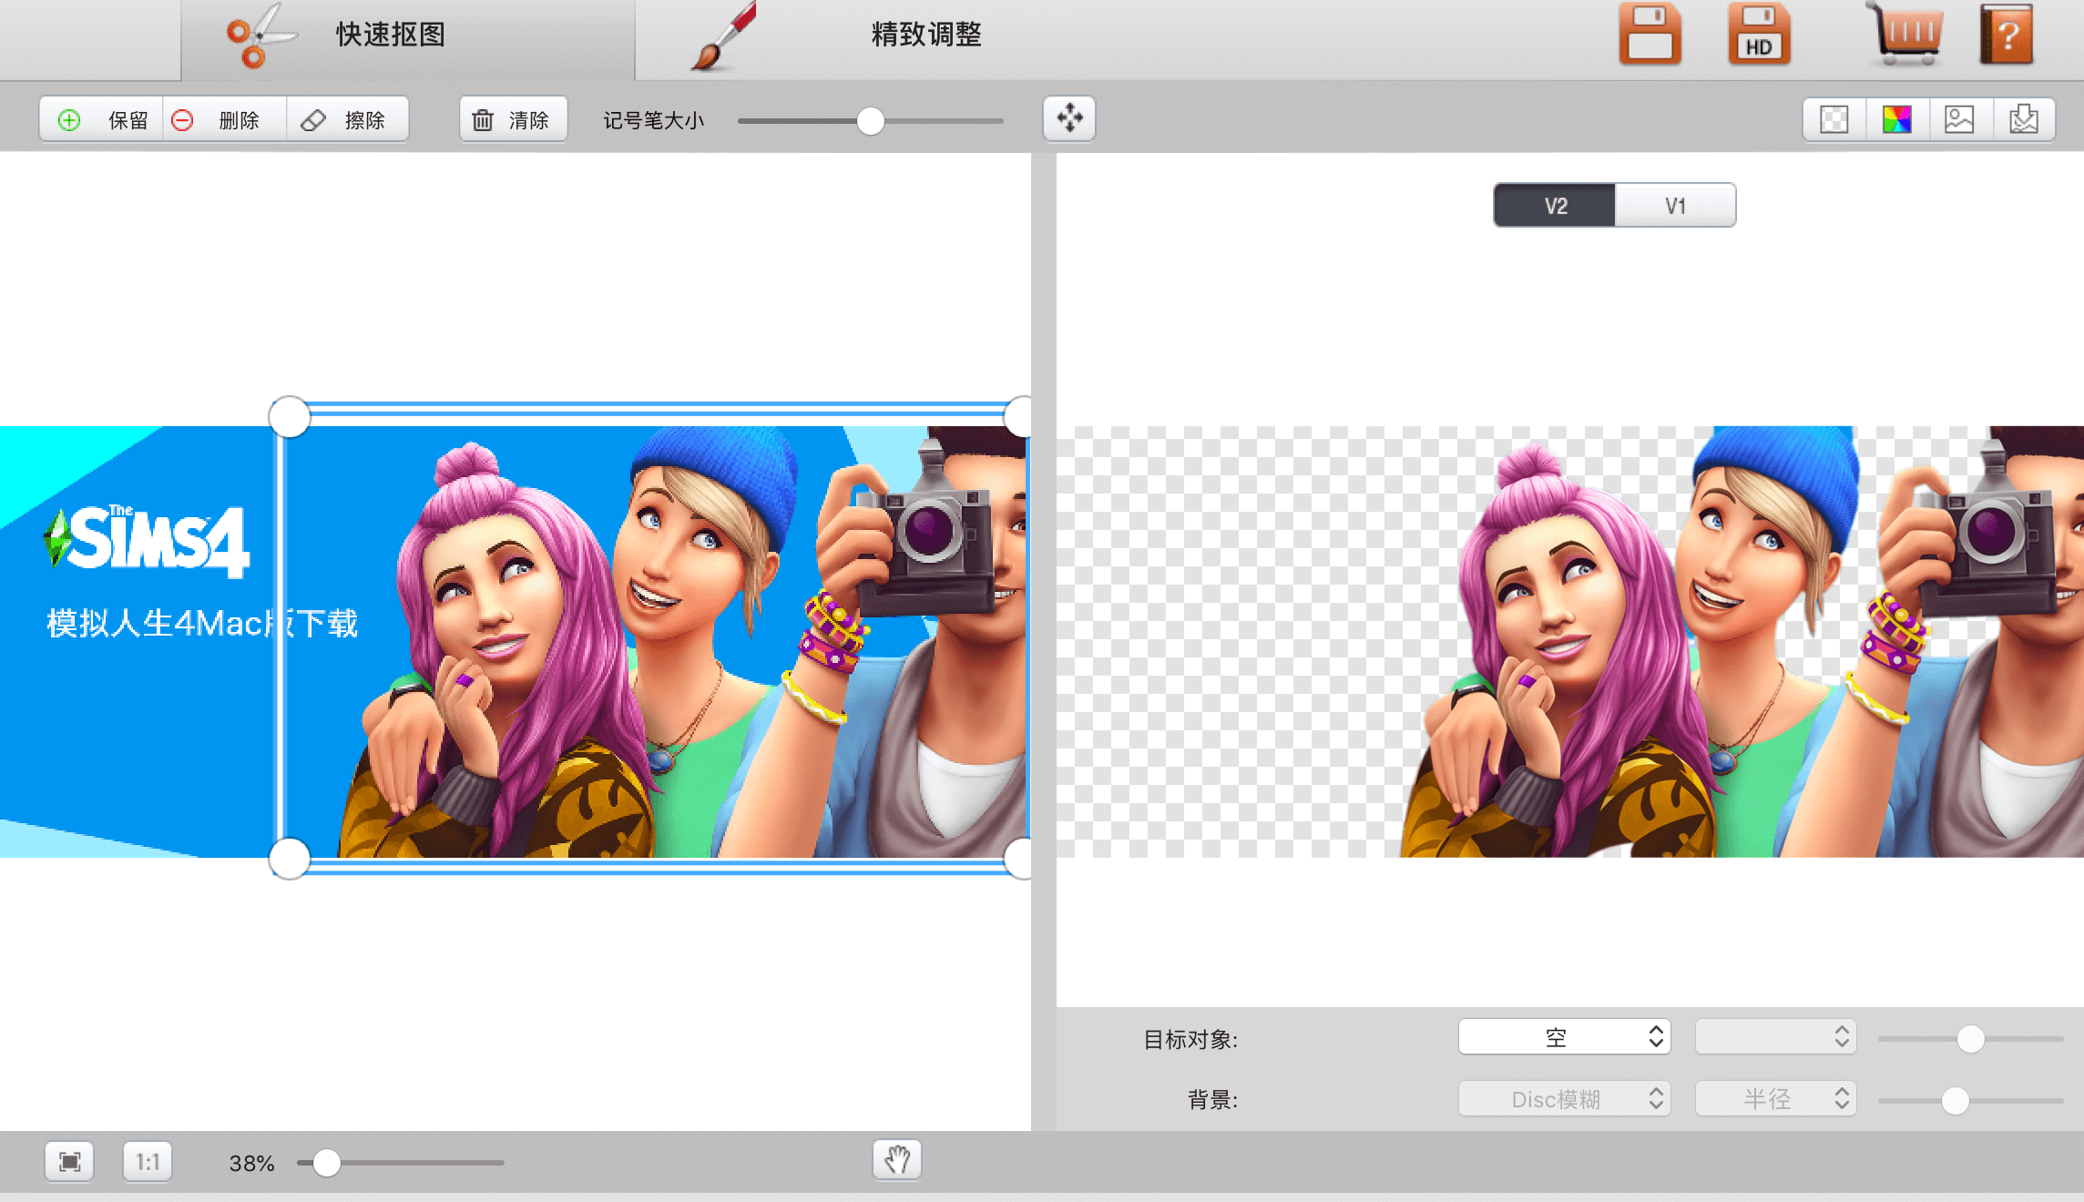Click the scissors icon on 快速抠图 tab

click(260, 36)
